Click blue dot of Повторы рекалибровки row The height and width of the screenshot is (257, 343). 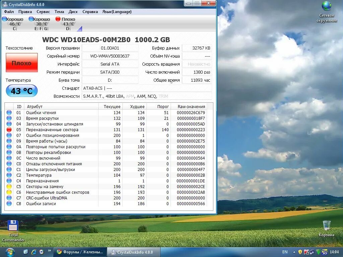click(9, 152)
